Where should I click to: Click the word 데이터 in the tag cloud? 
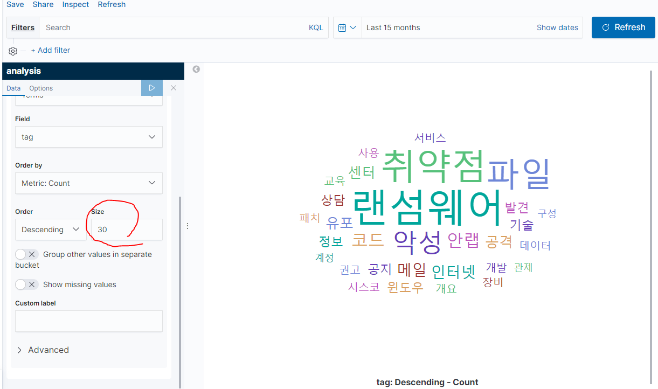tap(535, 246)
